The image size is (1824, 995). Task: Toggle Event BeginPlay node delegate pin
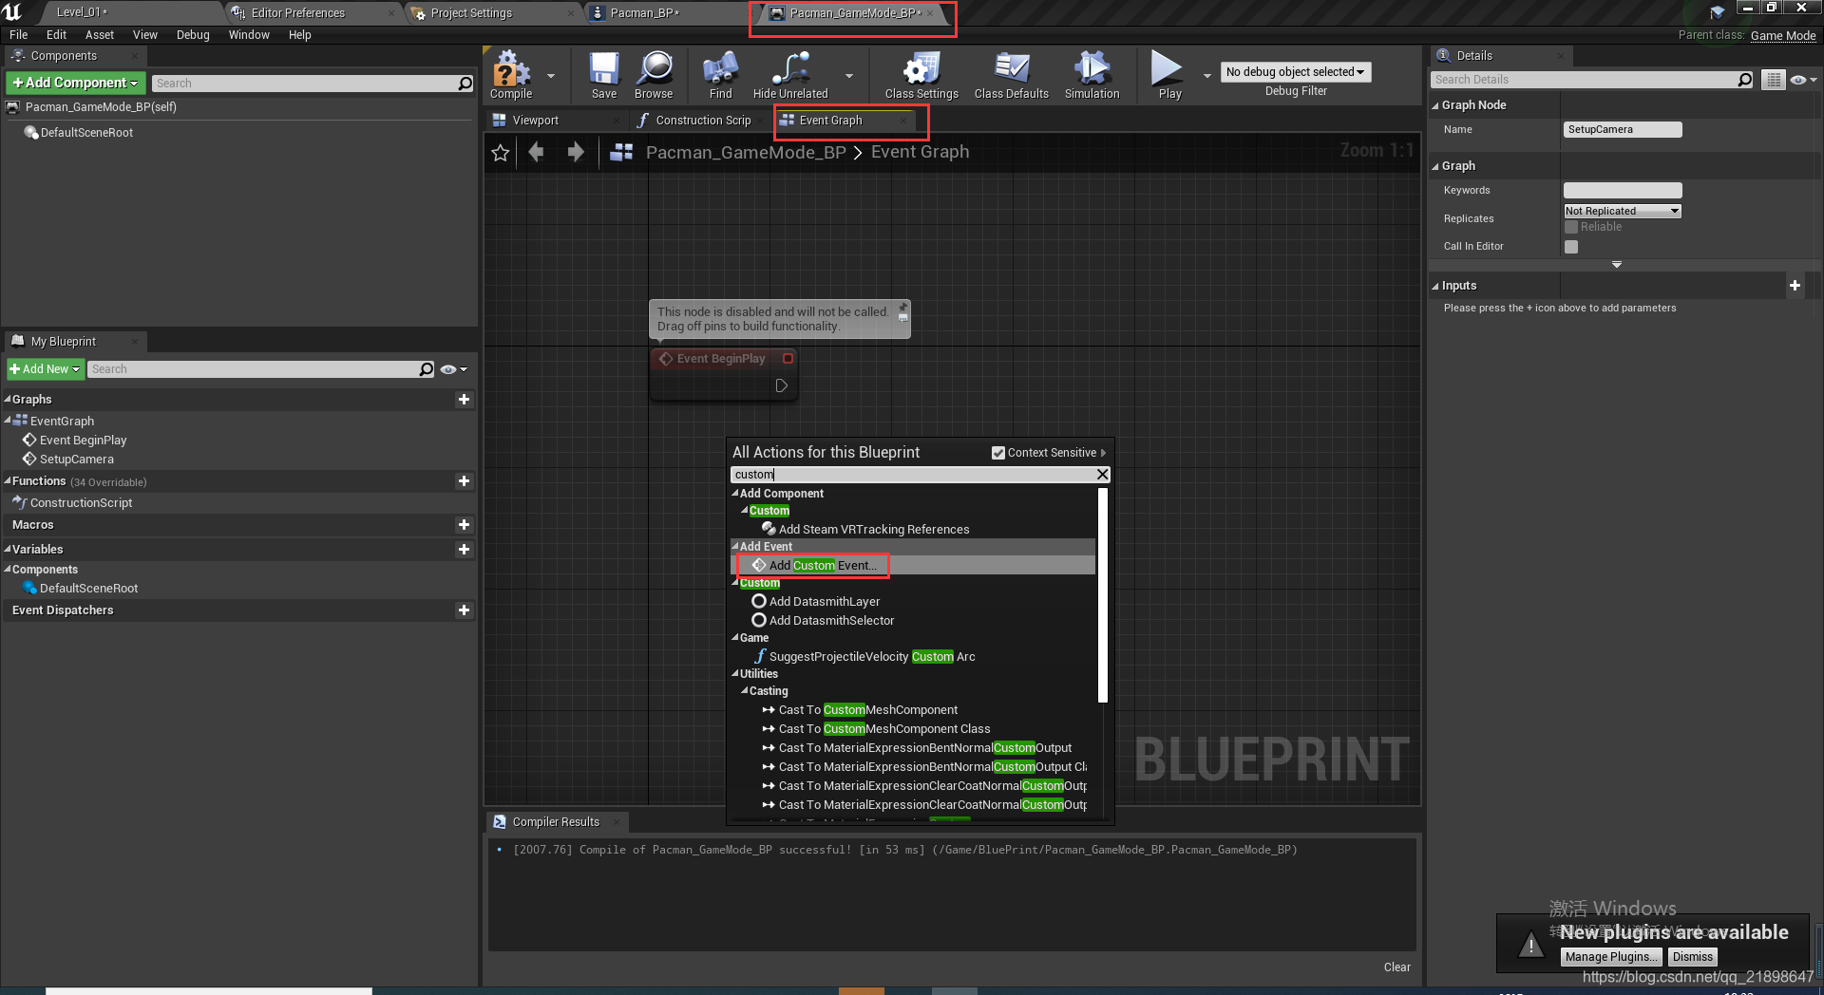788,359
